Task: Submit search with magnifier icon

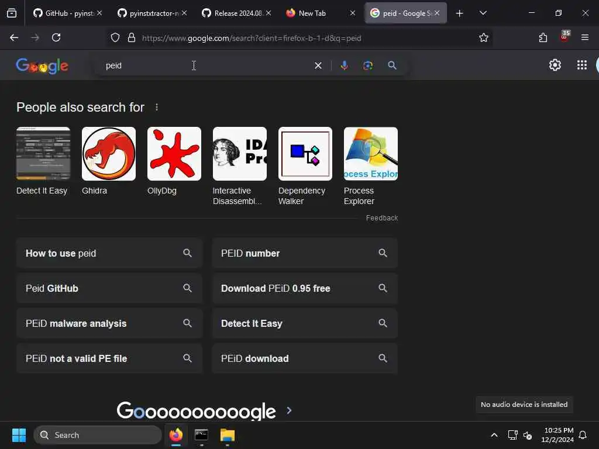Action: (x=392, y=65)
